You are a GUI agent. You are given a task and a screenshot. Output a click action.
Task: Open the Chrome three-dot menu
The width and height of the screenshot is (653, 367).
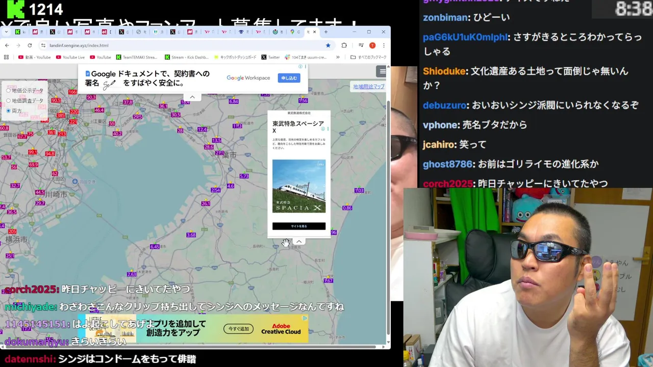click(384, 45)
